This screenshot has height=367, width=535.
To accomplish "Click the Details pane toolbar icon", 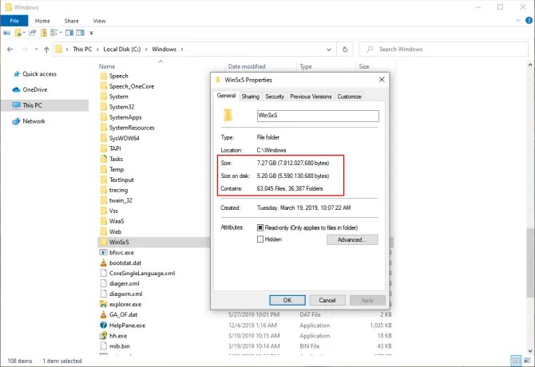I will (80, 33).
